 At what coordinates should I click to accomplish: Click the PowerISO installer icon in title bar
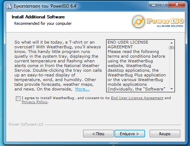pyautogui.click(x=9, y=6)
